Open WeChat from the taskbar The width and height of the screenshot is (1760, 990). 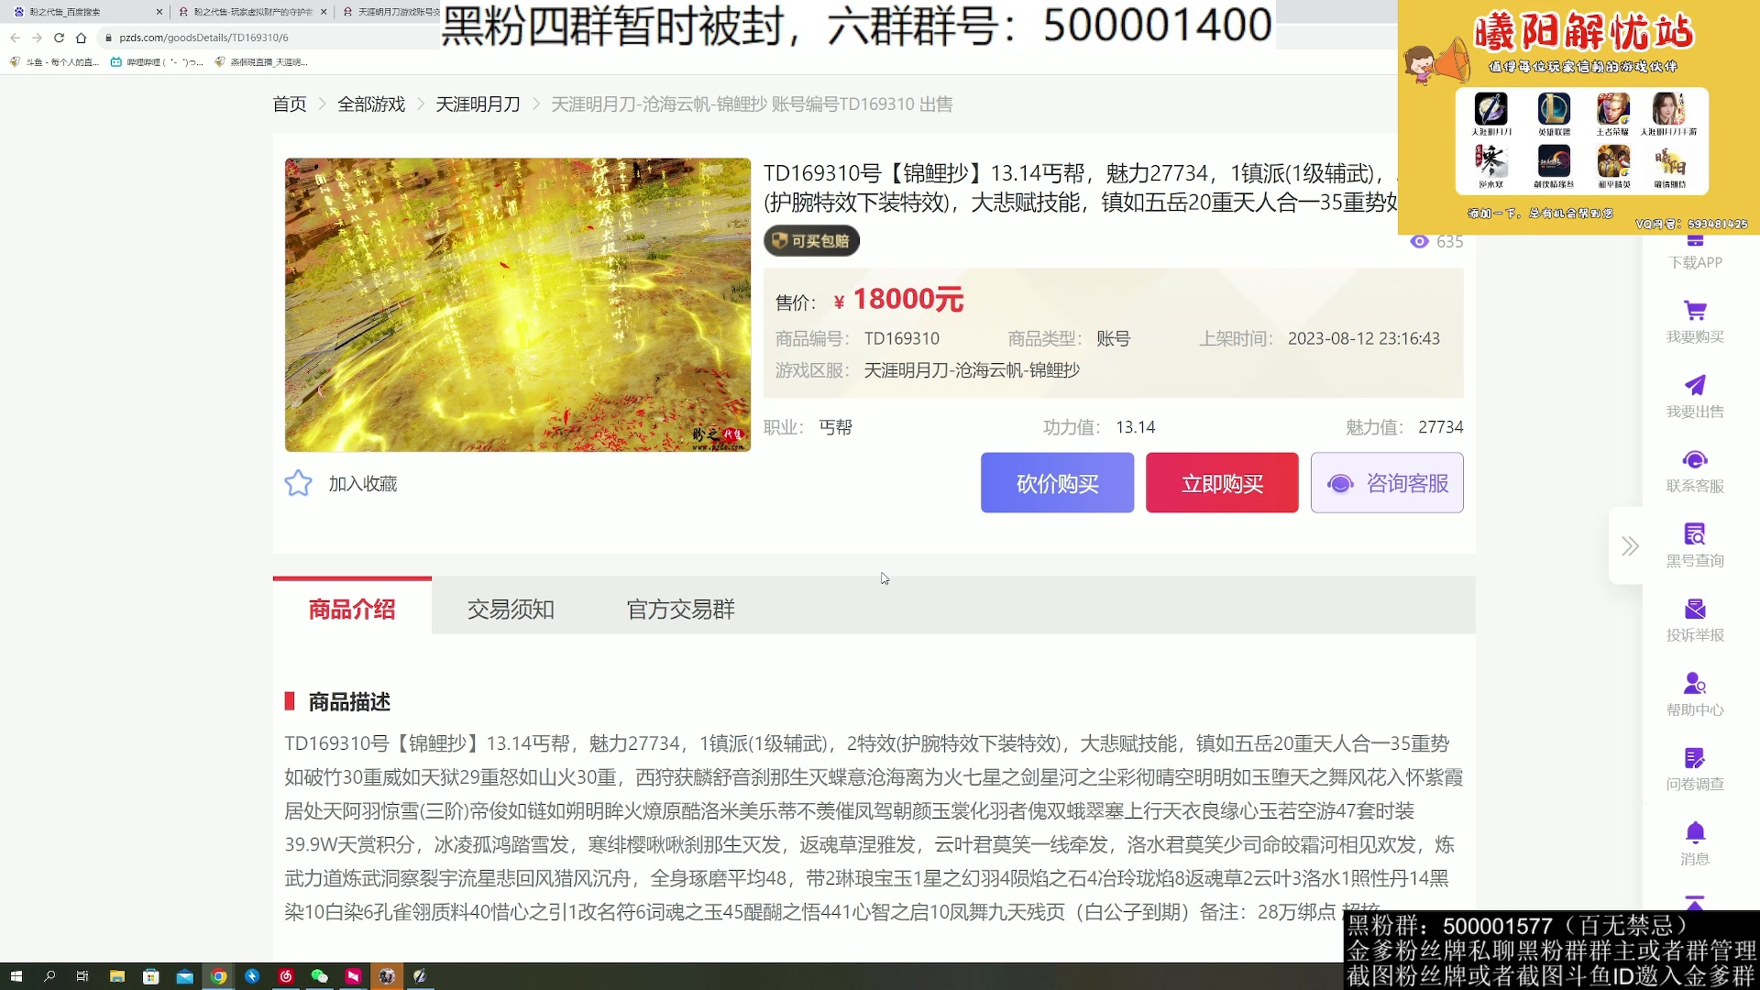point(320,977)
